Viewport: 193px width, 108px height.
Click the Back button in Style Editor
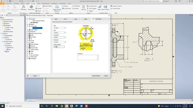(x=56, y=19)
